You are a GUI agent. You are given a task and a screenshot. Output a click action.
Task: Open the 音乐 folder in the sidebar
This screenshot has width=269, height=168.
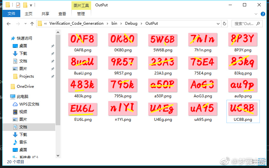[23, 142]
